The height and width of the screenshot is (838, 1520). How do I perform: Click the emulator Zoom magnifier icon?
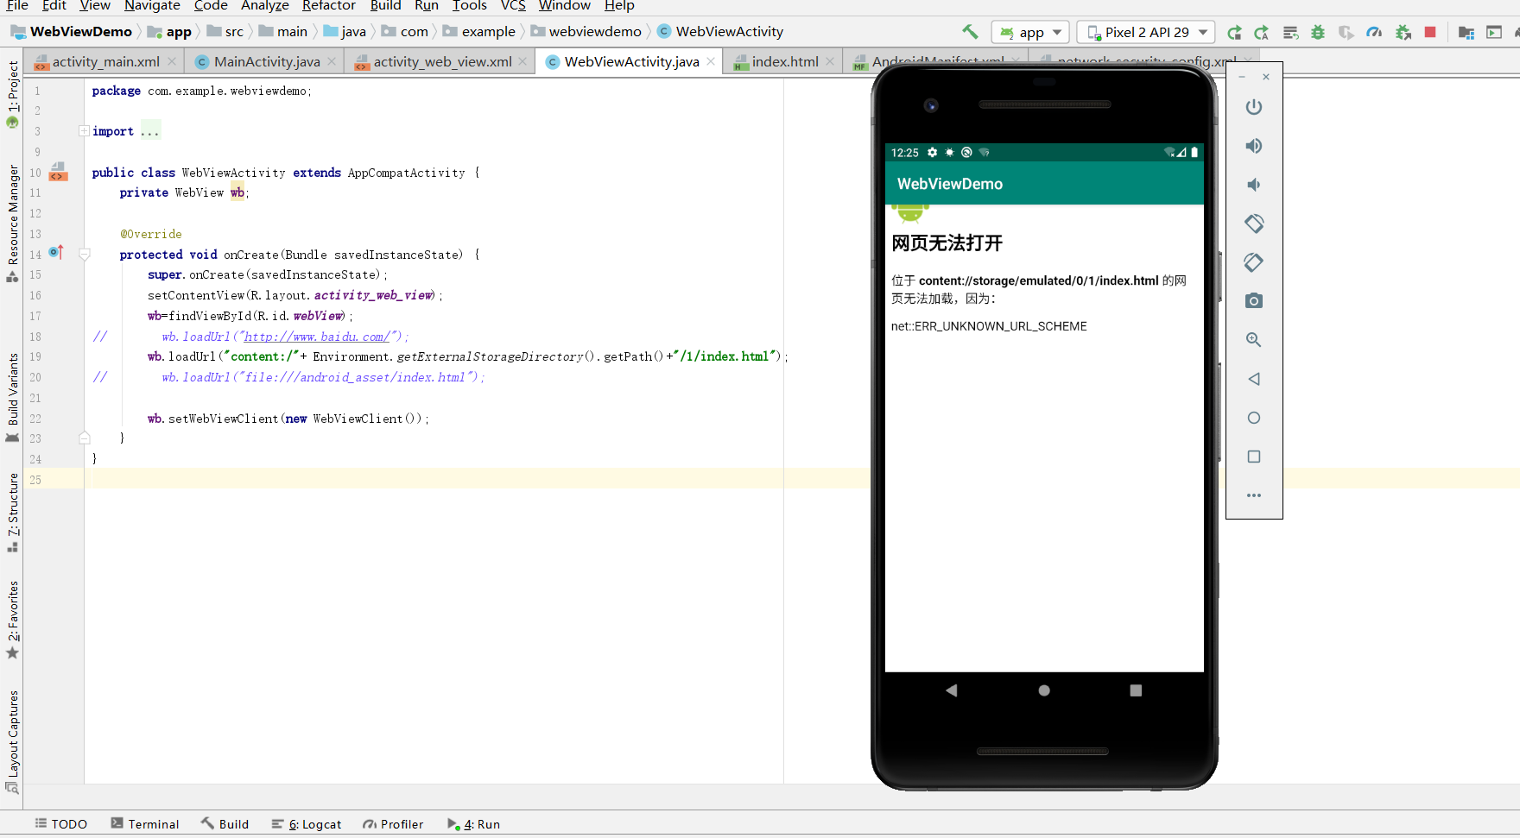[x=1254, y=340]
